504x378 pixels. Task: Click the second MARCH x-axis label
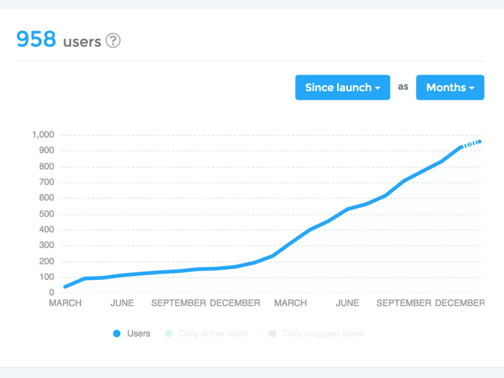tap(291, 303)
